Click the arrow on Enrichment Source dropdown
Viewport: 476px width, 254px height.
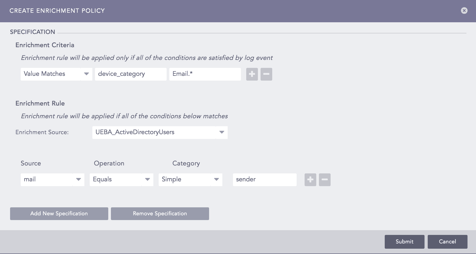tap(222, 132)
